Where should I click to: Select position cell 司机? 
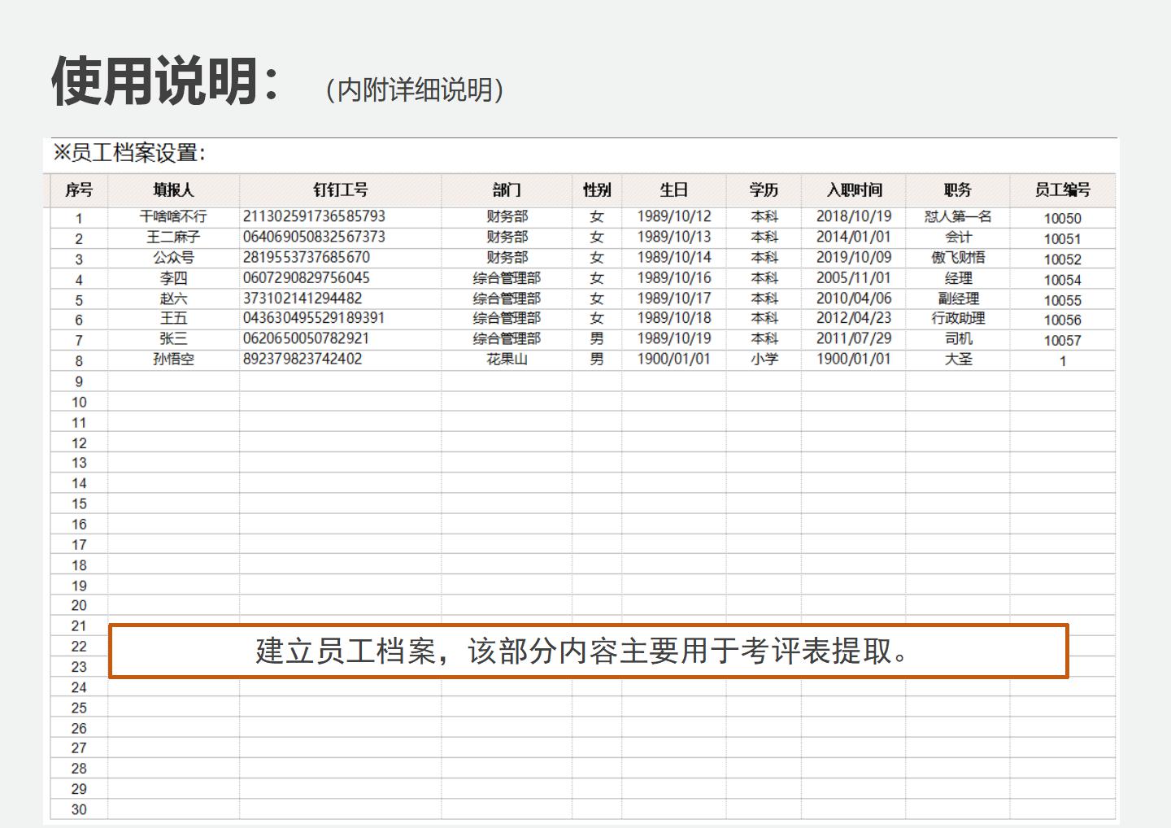(958, 338)
